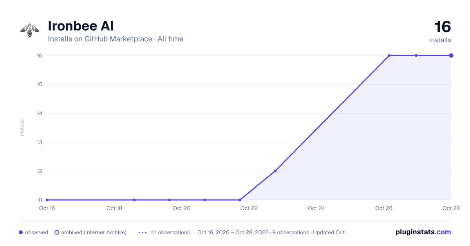Viewport: 470px width, 246px height.
Task: Click the archived (Internet Archive) legend circle
Action: tap(57, 232)
